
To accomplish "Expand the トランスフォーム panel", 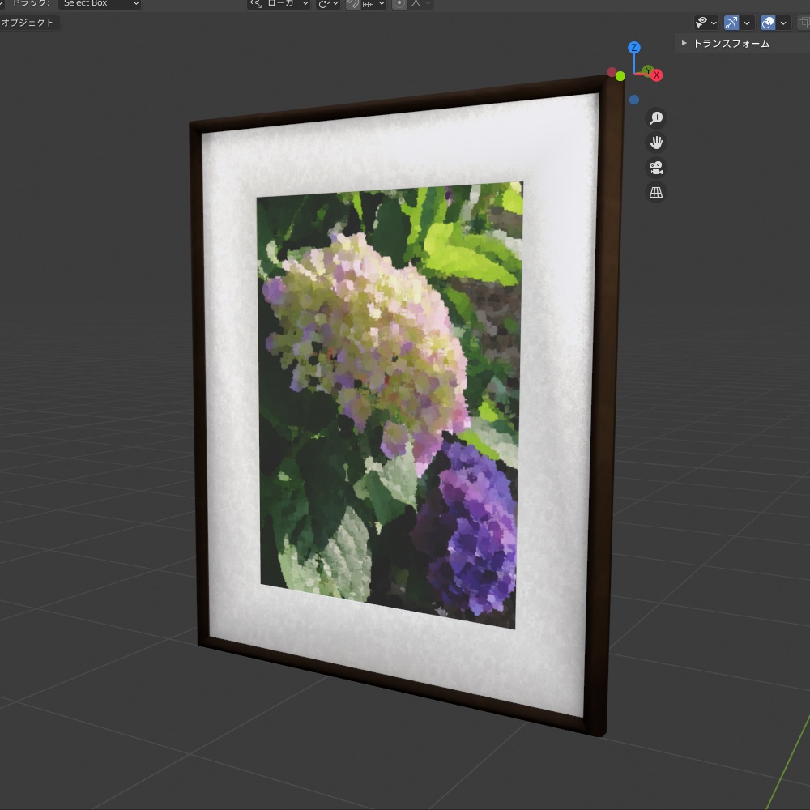I will 683,44.
